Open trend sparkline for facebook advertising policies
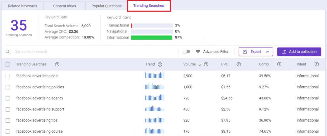The width and height of the screenshot is (327, 136). coord(154,87)
